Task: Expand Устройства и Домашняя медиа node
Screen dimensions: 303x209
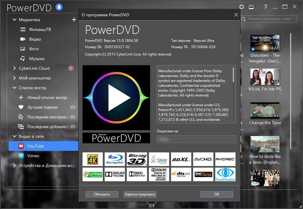Action: click(x=14, y=165)
